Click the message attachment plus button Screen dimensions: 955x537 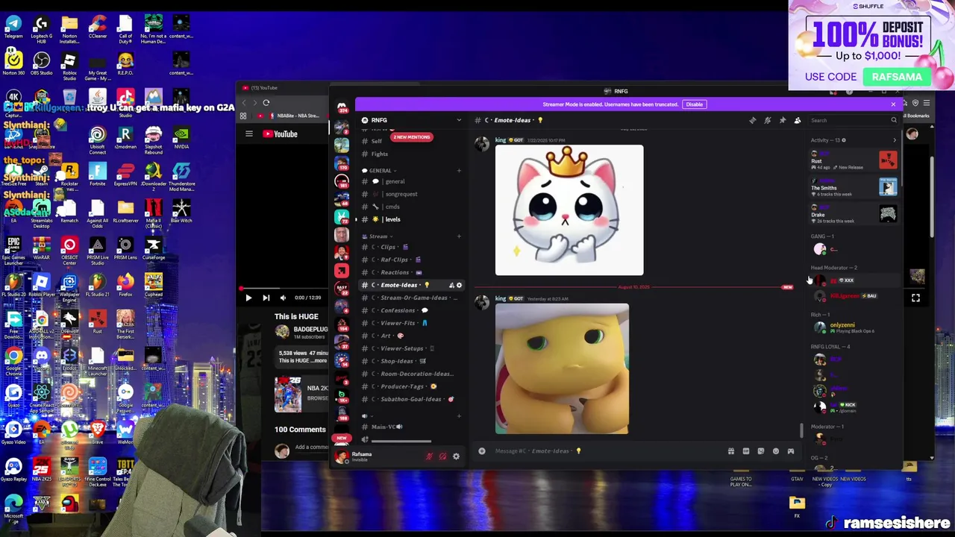tap(482, 450)
